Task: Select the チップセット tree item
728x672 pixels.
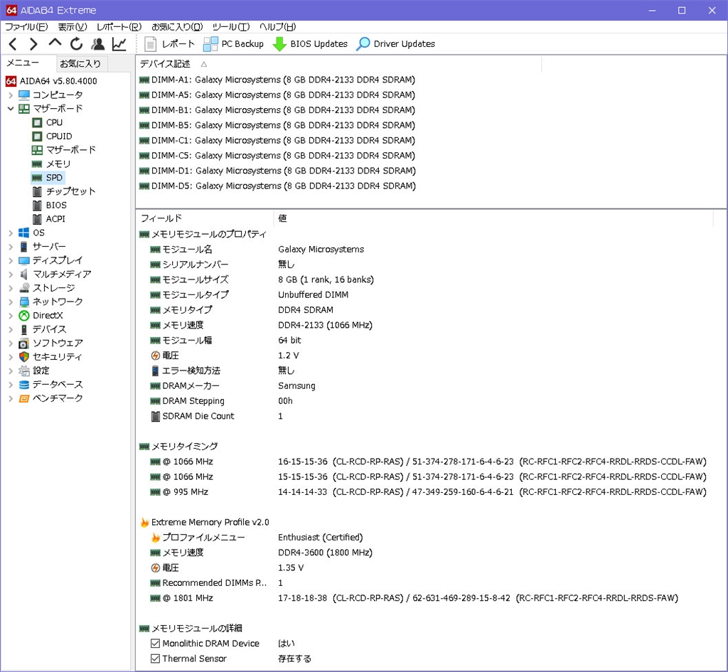Action: click(70, 191)
